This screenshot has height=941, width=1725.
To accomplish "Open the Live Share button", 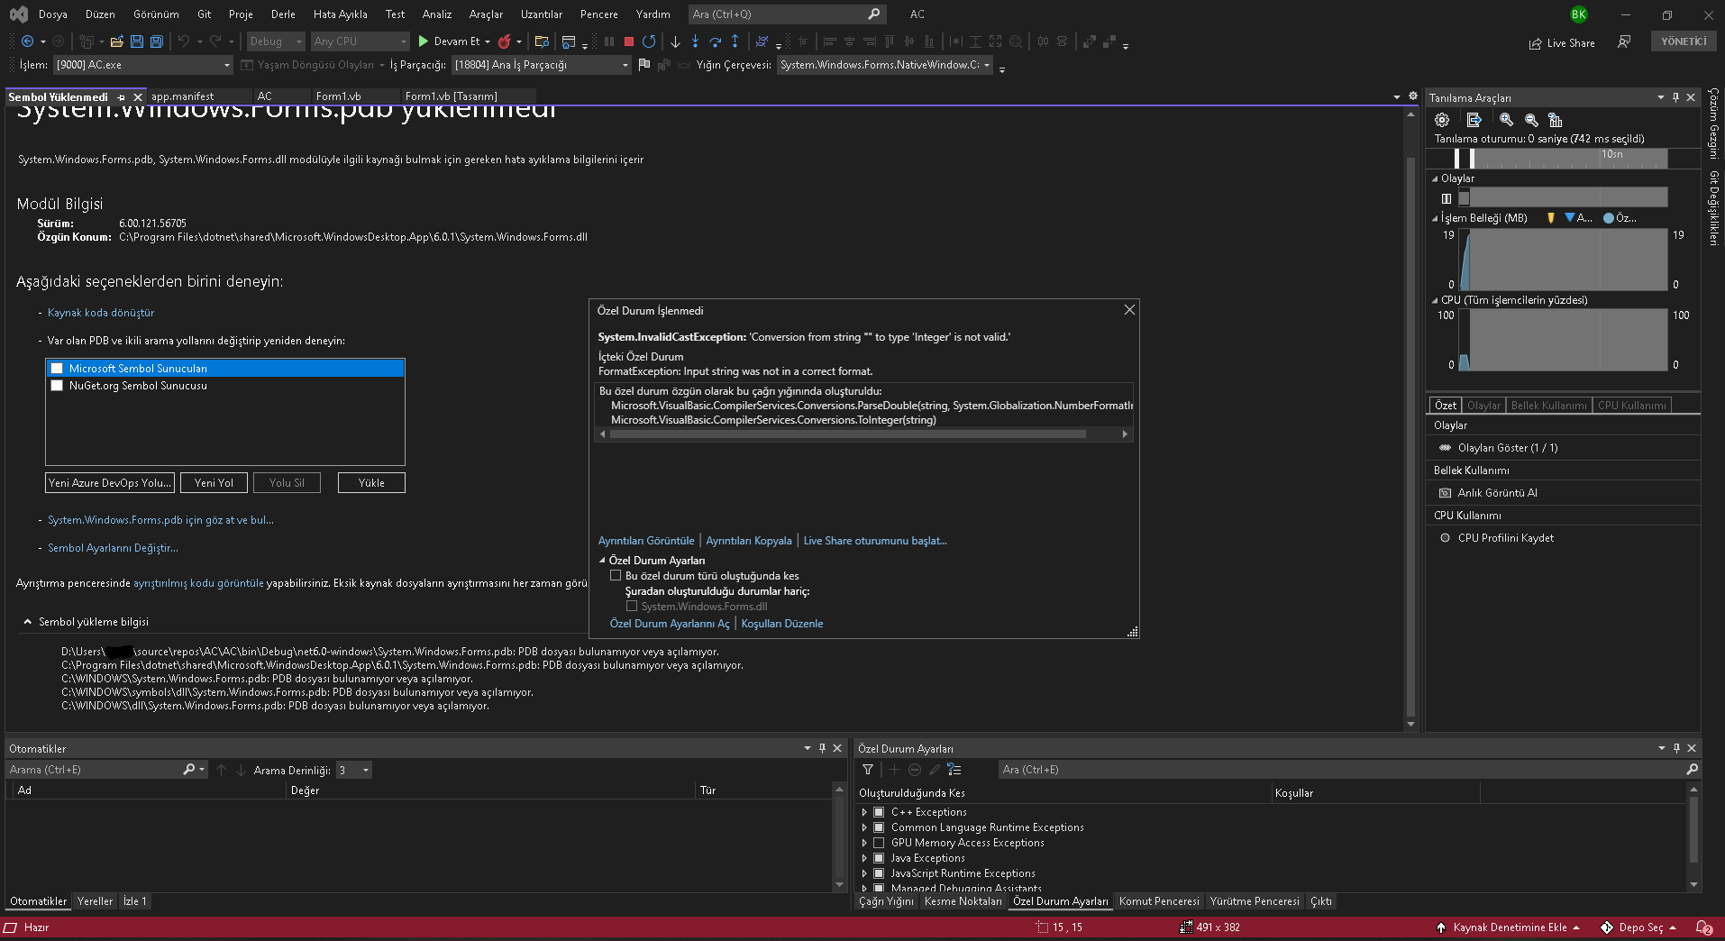I will click(1562, 43).
